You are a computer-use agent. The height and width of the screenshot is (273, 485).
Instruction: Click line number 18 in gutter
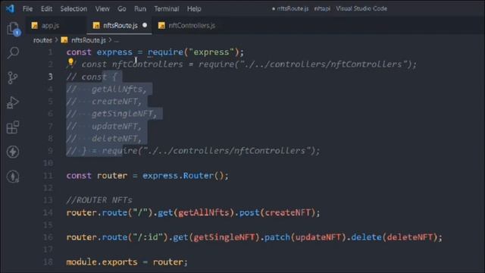pos(48,262)
